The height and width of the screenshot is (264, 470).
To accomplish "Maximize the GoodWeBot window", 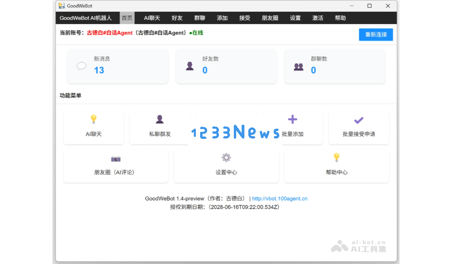I will click(369, 6).
